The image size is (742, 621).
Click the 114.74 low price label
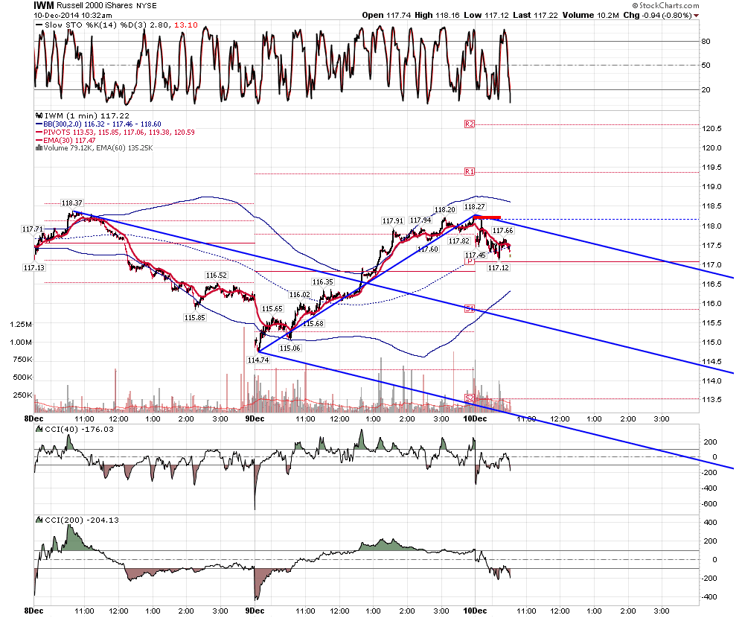(x=258, y=360)
